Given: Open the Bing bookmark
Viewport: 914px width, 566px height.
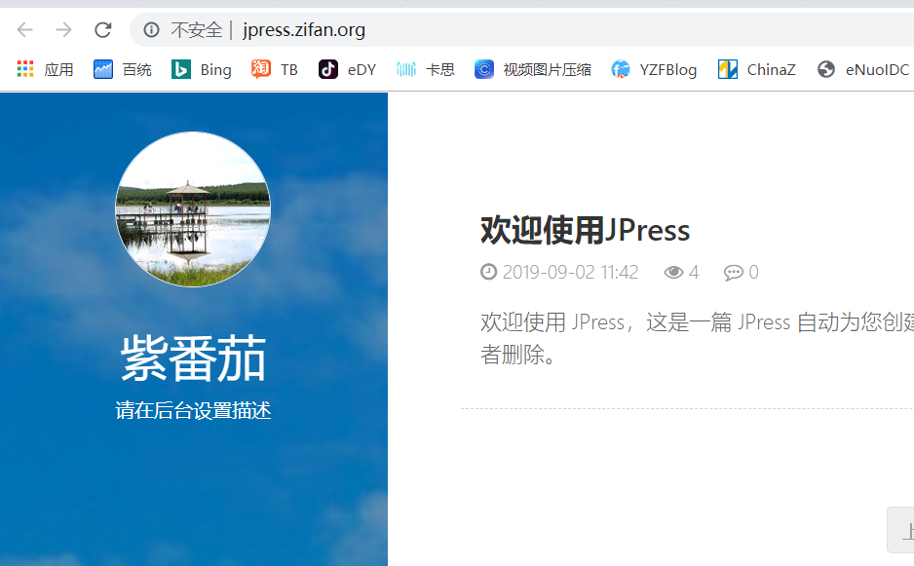Looking at the screenshot, I should tap(202, 69).
